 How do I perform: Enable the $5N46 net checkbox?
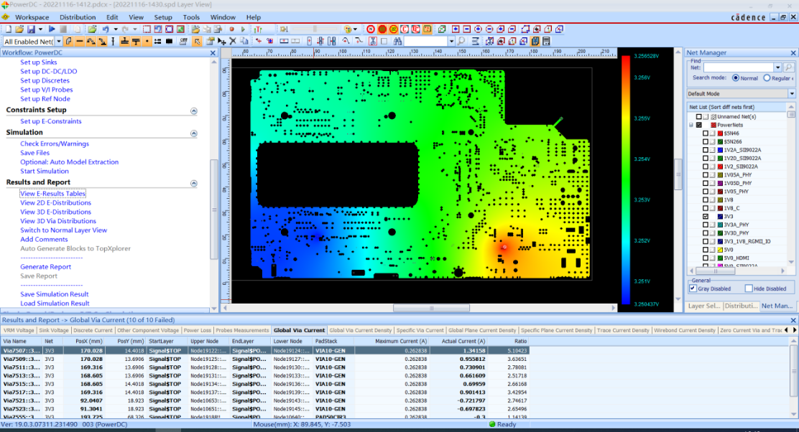point(706,133)
